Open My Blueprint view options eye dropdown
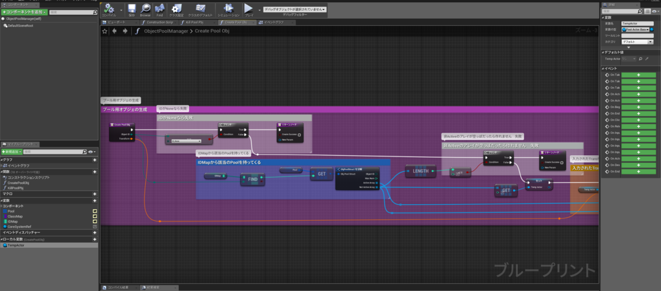This screenshot has height=291, width=661. click(x=92, y=151)
